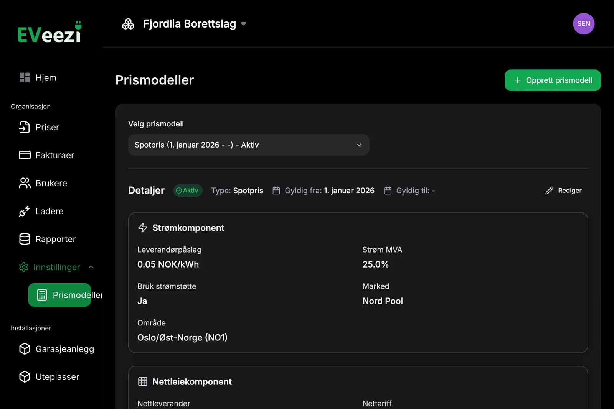Click the 0.05 NOK/kWh value
This screenshot has height=409, width=614.
tap(168, 264)
